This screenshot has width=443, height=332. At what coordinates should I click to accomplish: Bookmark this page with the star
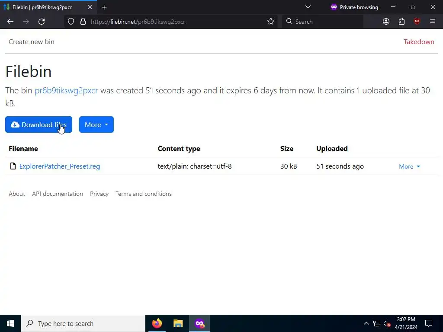(x=271, y=22)
